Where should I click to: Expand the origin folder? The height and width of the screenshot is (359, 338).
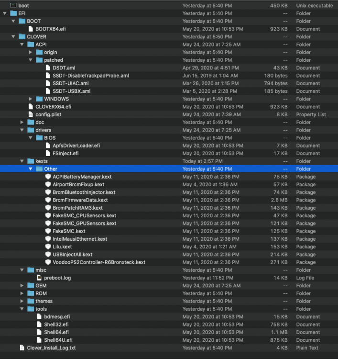click(31, 52)
